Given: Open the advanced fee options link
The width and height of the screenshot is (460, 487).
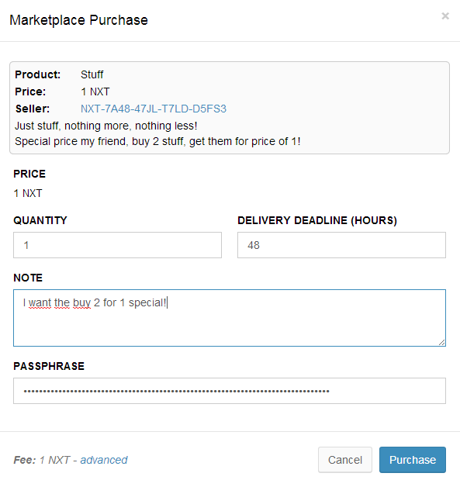Looking at the screenshot, I should click(104, 460).
